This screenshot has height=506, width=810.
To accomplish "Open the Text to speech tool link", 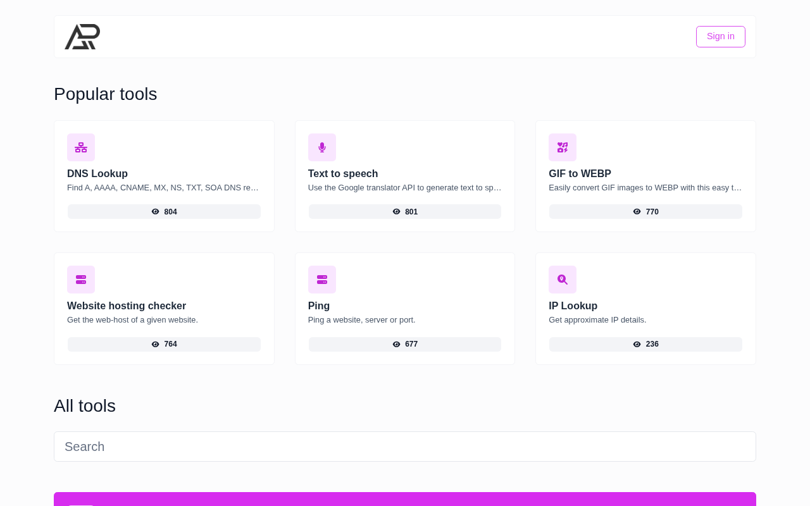I will 343,174.
